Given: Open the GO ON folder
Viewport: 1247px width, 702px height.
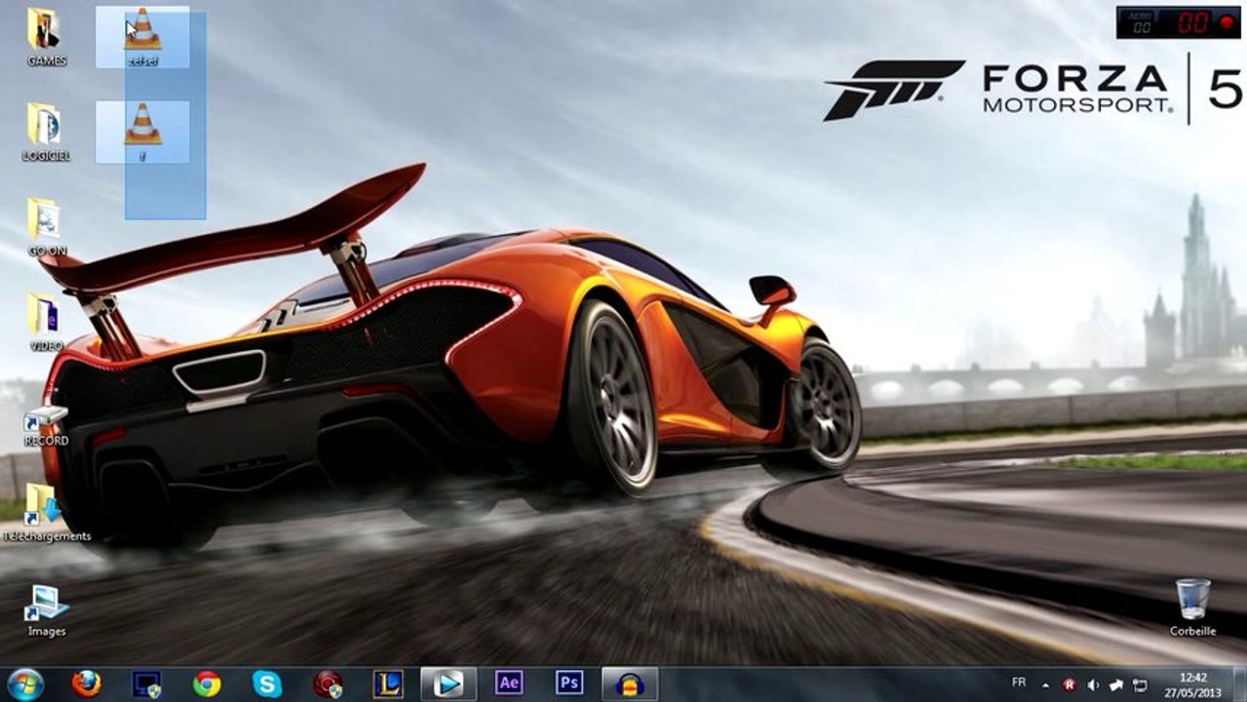Looking at the screenshot, I should point(46,227).
